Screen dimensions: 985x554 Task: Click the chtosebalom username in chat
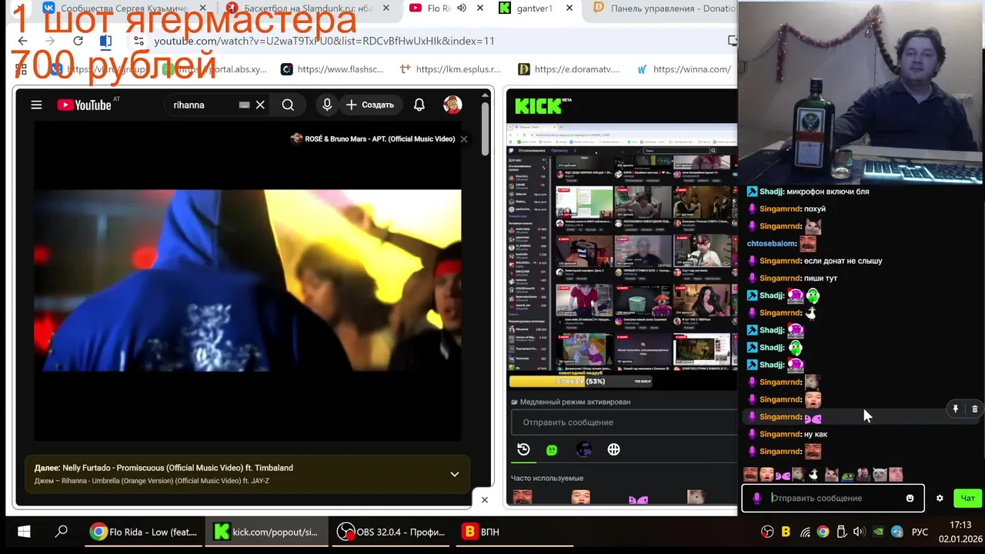click(771, 243)
